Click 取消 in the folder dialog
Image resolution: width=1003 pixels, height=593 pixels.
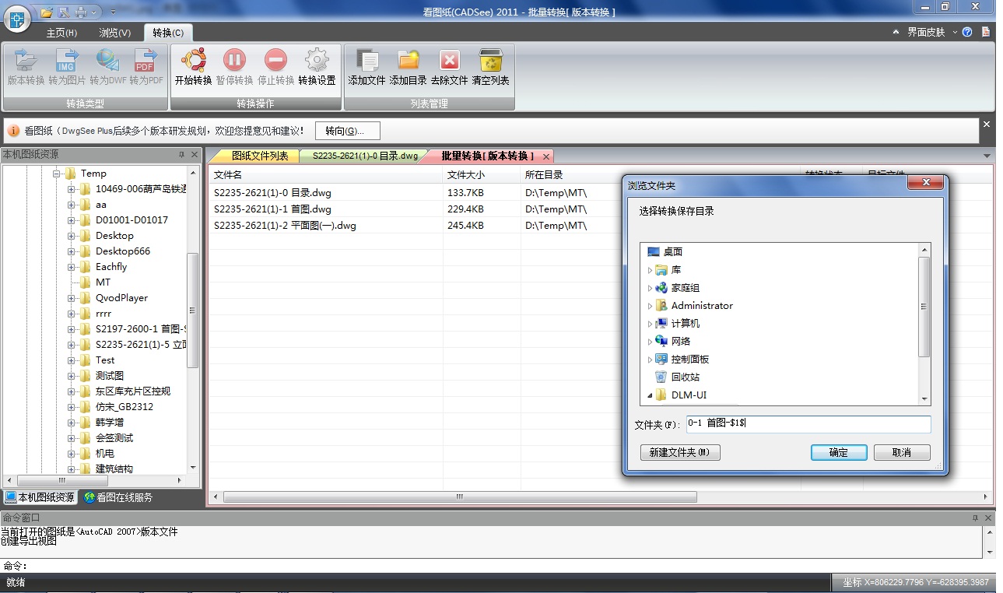[x=902, y=452]
